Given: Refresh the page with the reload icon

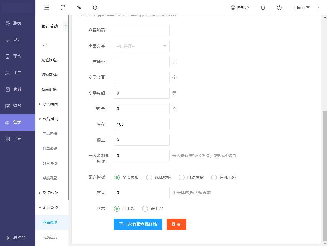Looking at the screenshot, I should pyautogui.click(x=95, y=8).
